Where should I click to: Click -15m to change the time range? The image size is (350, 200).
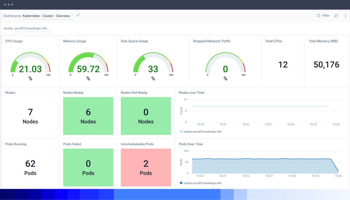325,16
